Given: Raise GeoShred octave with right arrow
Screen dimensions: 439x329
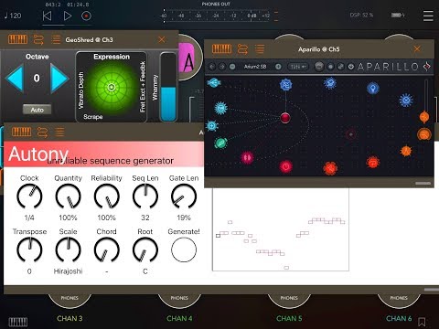Looking at the screenshot, I should tap(59, 78).
